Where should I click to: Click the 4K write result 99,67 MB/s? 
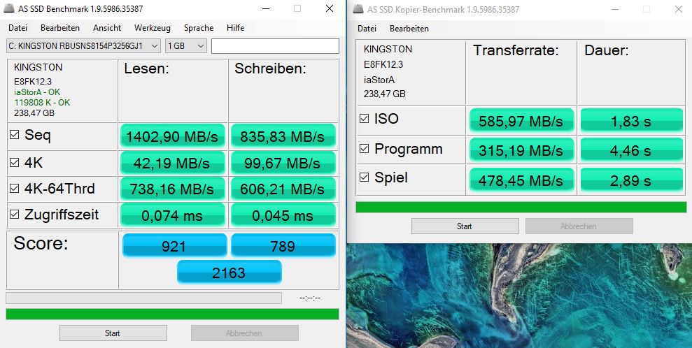(283, 163)
